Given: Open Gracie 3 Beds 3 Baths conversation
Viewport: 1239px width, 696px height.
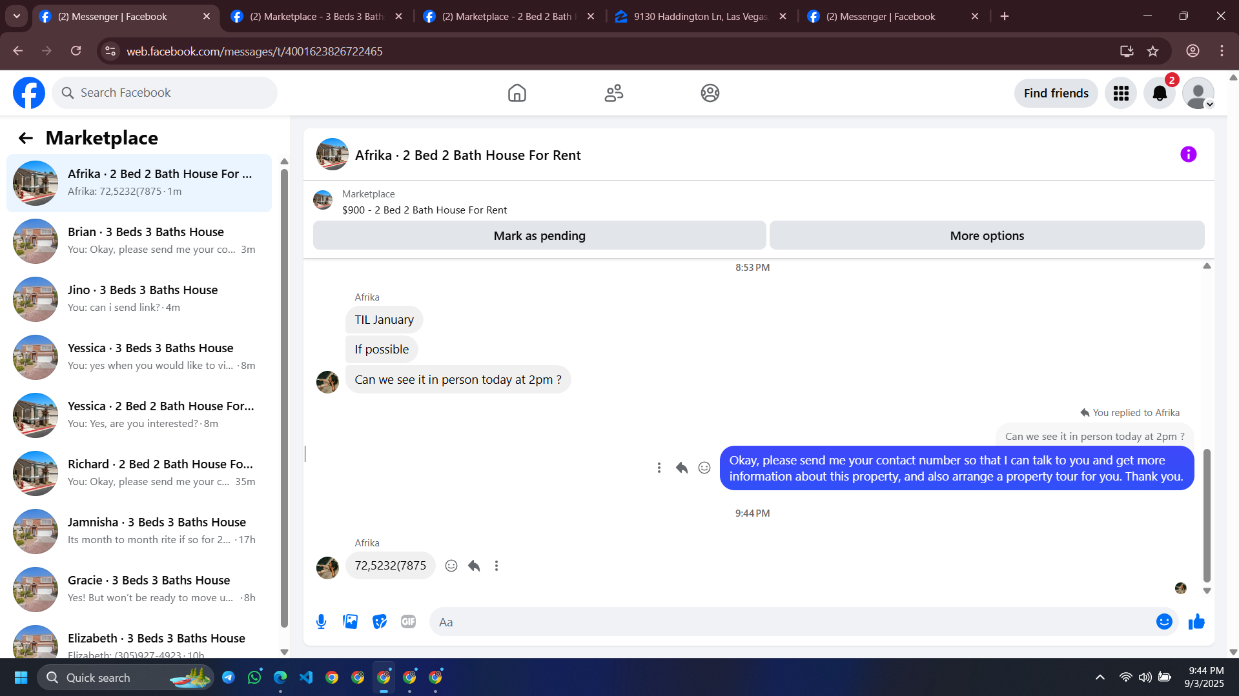Looking at the screenshot, I should tap(139, 590).
